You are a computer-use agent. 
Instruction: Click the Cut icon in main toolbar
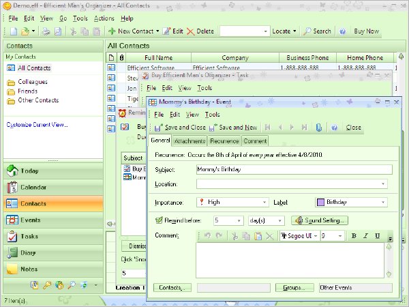74,31
